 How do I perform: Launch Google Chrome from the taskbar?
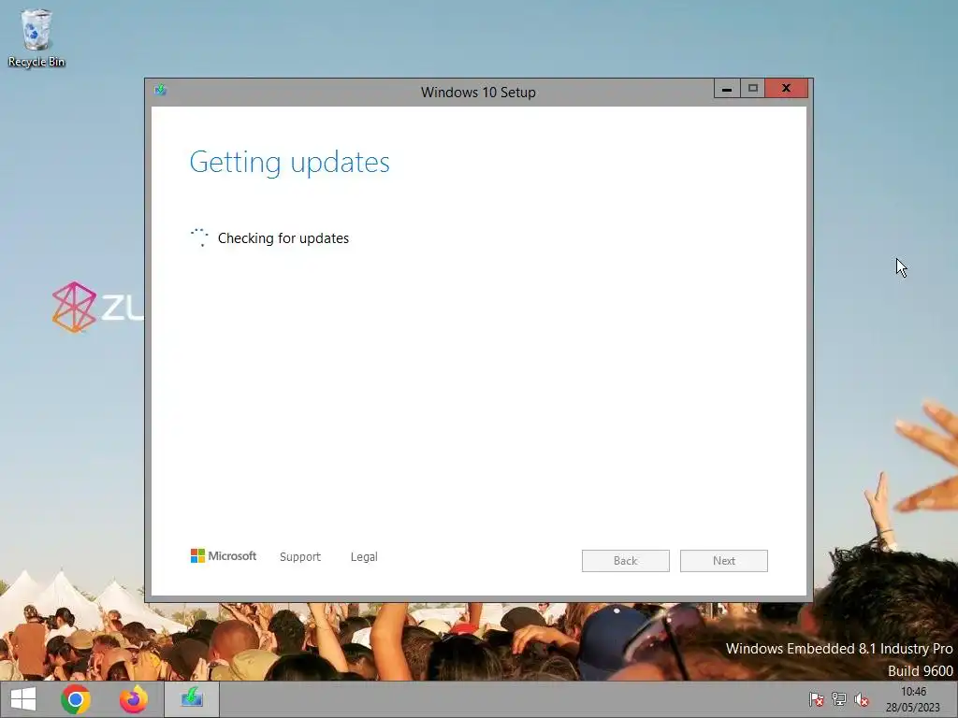(x=76, y=699)
